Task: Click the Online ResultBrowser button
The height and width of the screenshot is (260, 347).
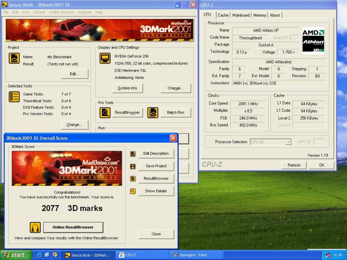Action: (x=73, y=227)
